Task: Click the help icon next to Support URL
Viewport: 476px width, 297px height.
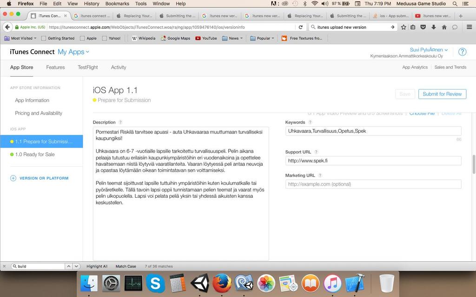Action: click(x=316, y=152)
